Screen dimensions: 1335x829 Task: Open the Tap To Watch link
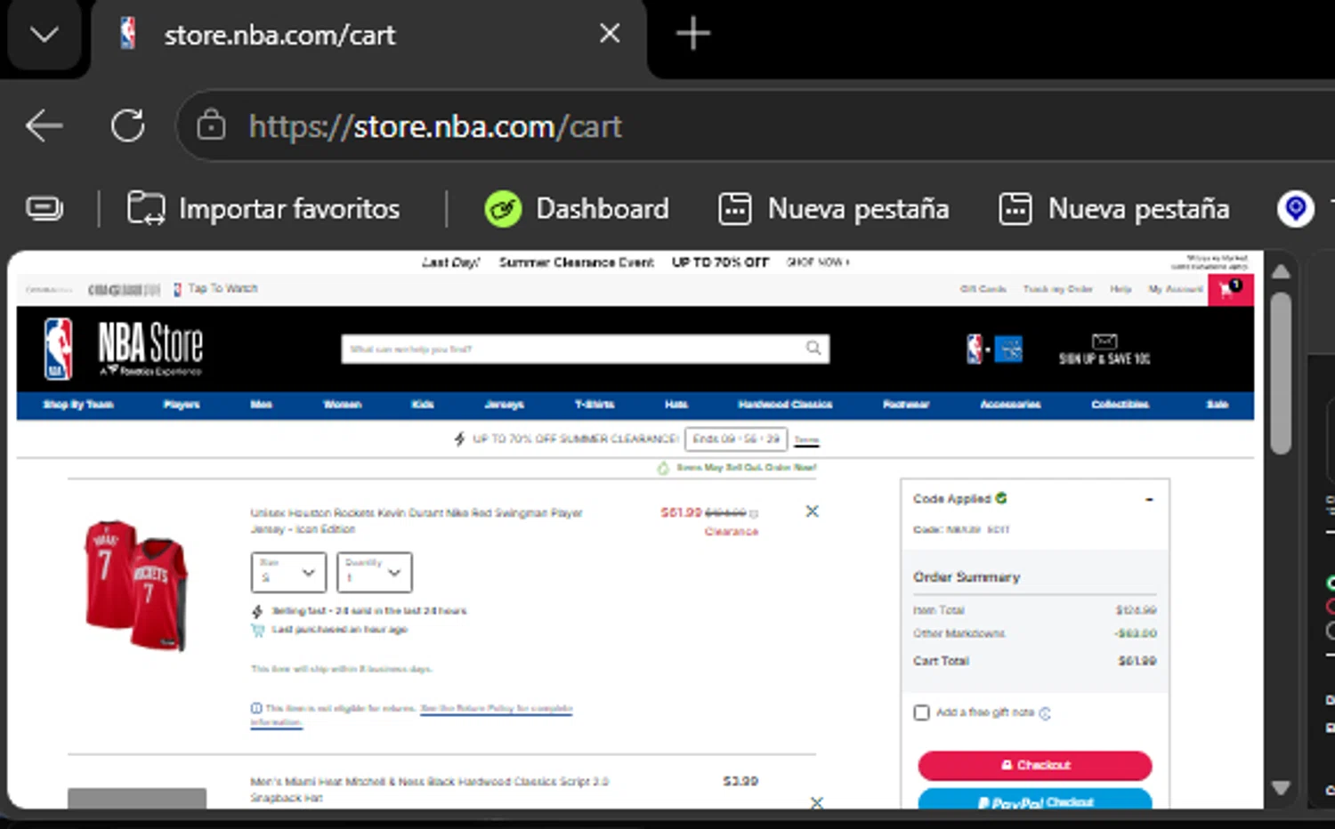215,289
